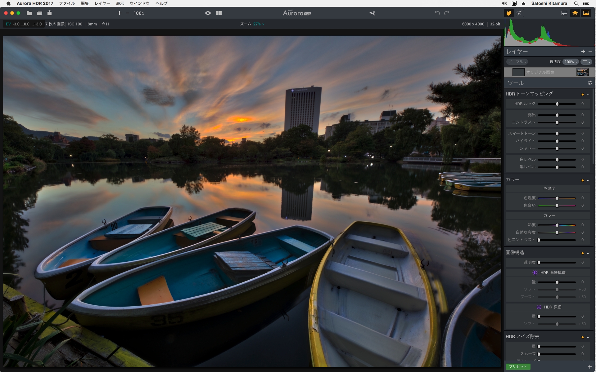Image resolution: width=596 pixels, height=372 pixels.
Task: Open the レイヤー menu in the menu bar
Action: coord(102,3)
